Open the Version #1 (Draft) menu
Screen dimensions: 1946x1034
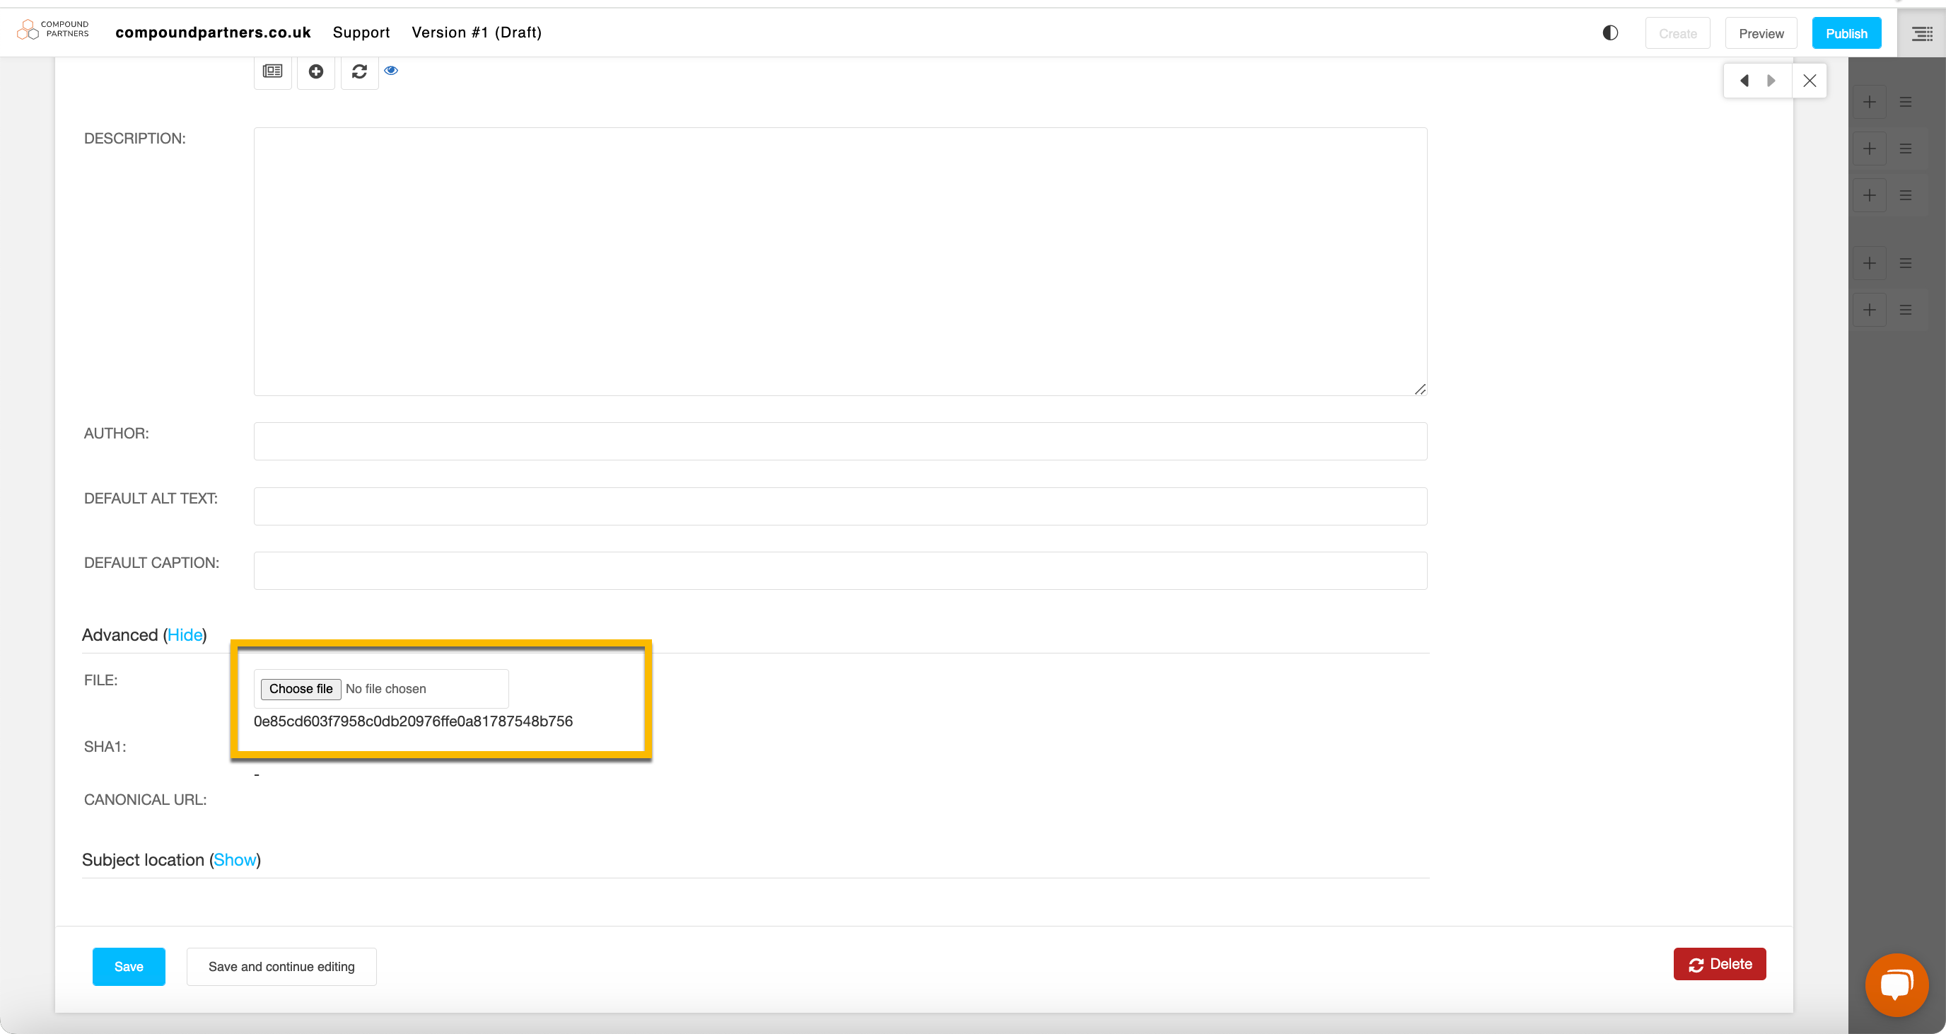coord(477,33)
